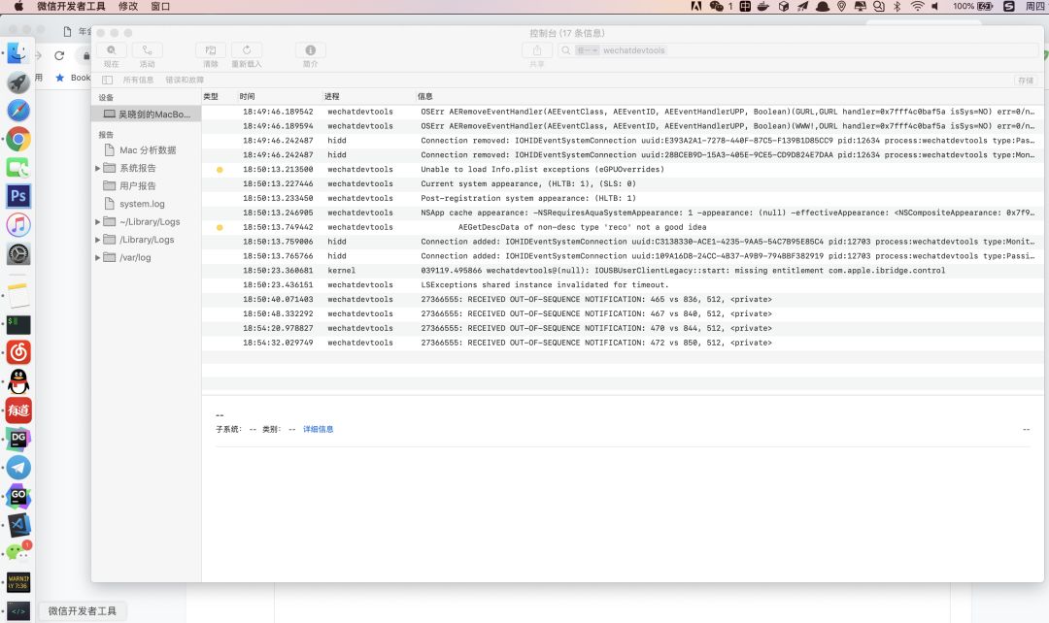Expand the /var/log folder
The height and width of the screenshot is (623, 1049).
[x=98, y=257]
